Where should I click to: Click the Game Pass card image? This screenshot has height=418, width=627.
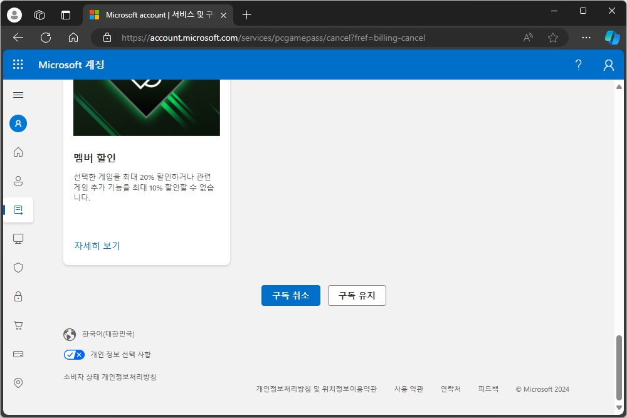click(147, 108)
